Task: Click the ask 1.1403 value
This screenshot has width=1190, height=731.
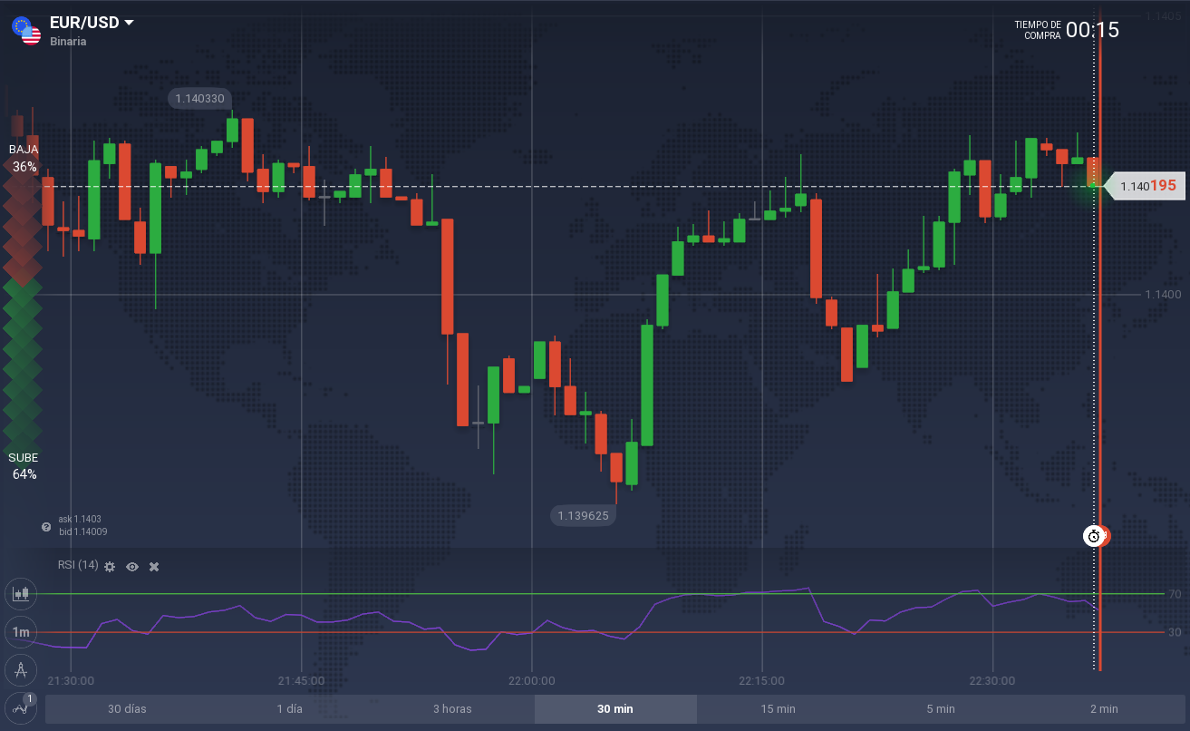Action: coord(80,519)
